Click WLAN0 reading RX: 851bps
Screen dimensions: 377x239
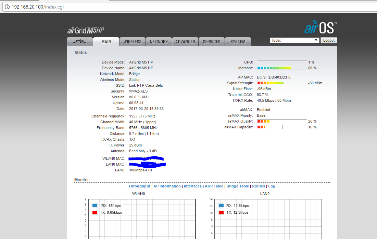(111, 206)
